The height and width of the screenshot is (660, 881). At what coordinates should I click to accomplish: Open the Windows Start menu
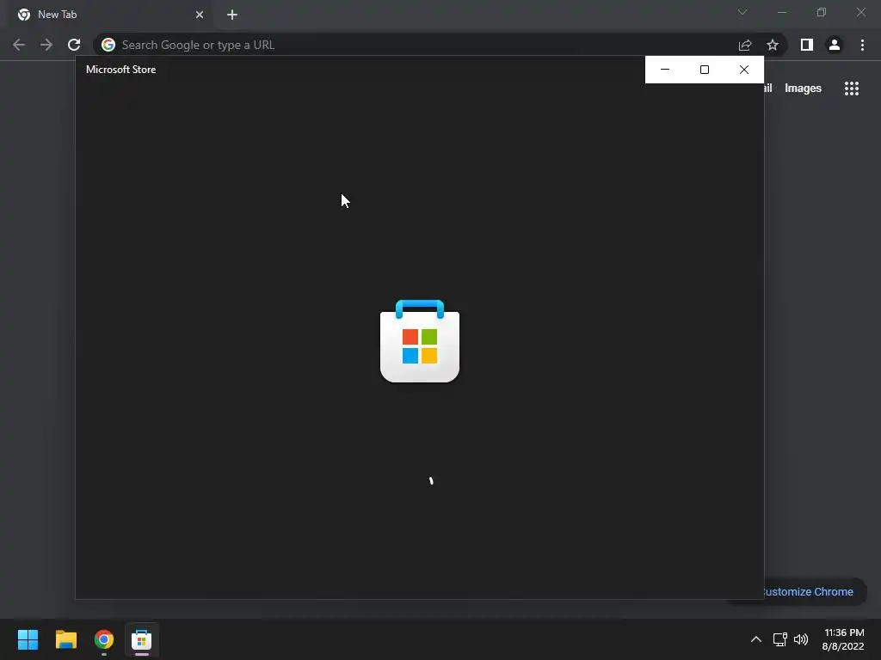28,639
